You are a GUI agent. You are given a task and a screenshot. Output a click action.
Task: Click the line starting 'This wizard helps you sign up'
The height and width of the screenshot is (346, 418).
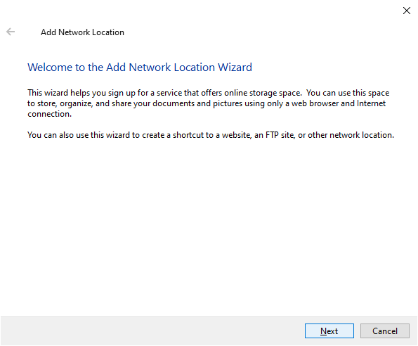[x=208, y=93]
